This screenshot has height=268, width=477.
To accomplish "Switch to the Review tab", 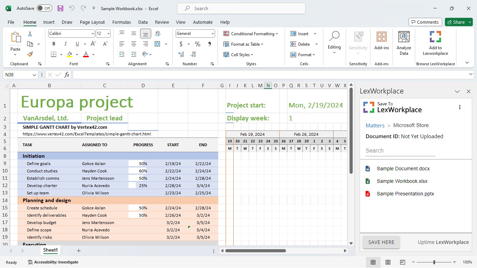I will point(162,22).
